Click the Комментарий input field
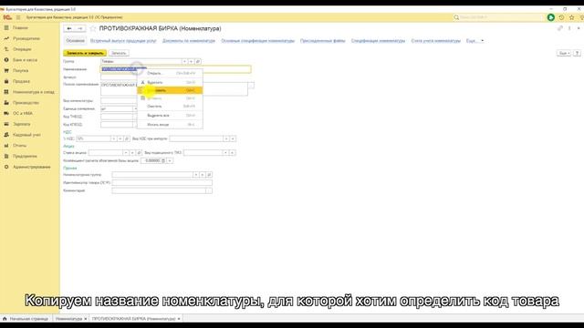Screen dimensions: 584x328 tap(159, 190)
